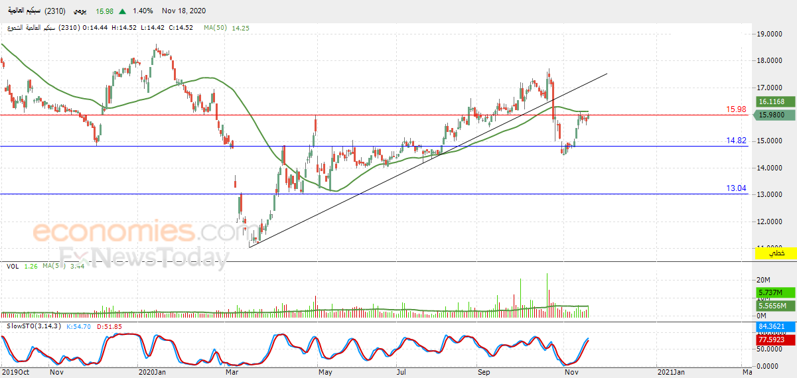This screenshot has height=378, width=797.
Task: Click the 2020Jan marker on time axis
Action: point(152,372)
